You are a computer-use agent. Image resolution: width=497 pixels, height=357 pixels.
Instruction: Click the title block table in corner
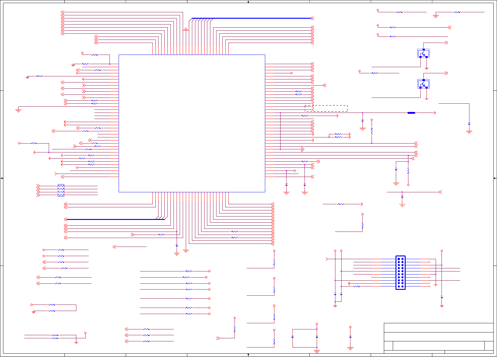click(x=439, y=338)
